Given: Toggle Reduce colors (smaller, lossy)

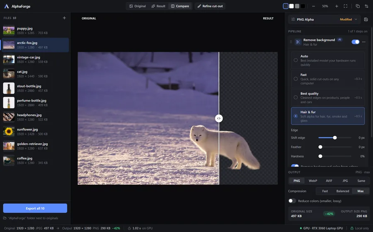Looking at the screenshot, I should click(292, 201).
